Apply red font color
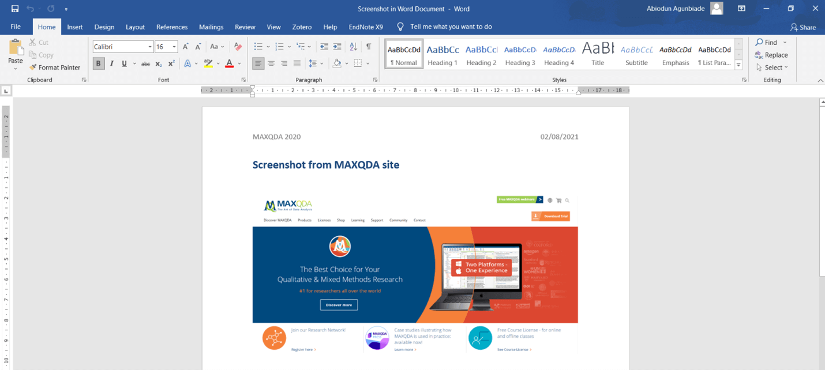 [230, 63]
